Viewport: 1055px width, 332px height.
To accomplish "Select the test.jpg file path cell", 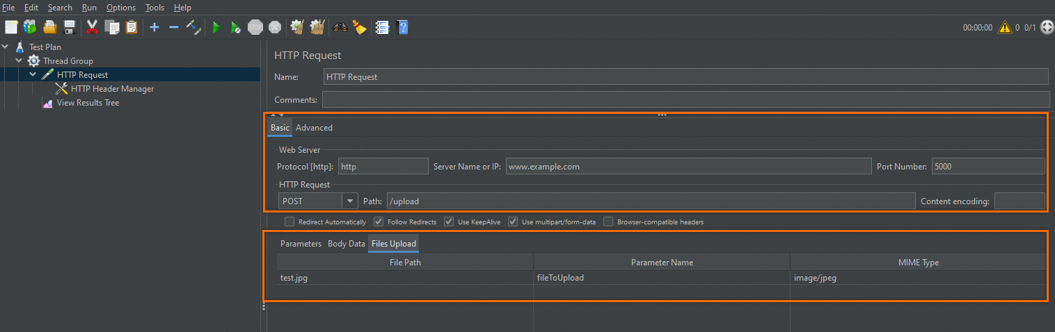I will pyautogui.click(x=405, y=278).
